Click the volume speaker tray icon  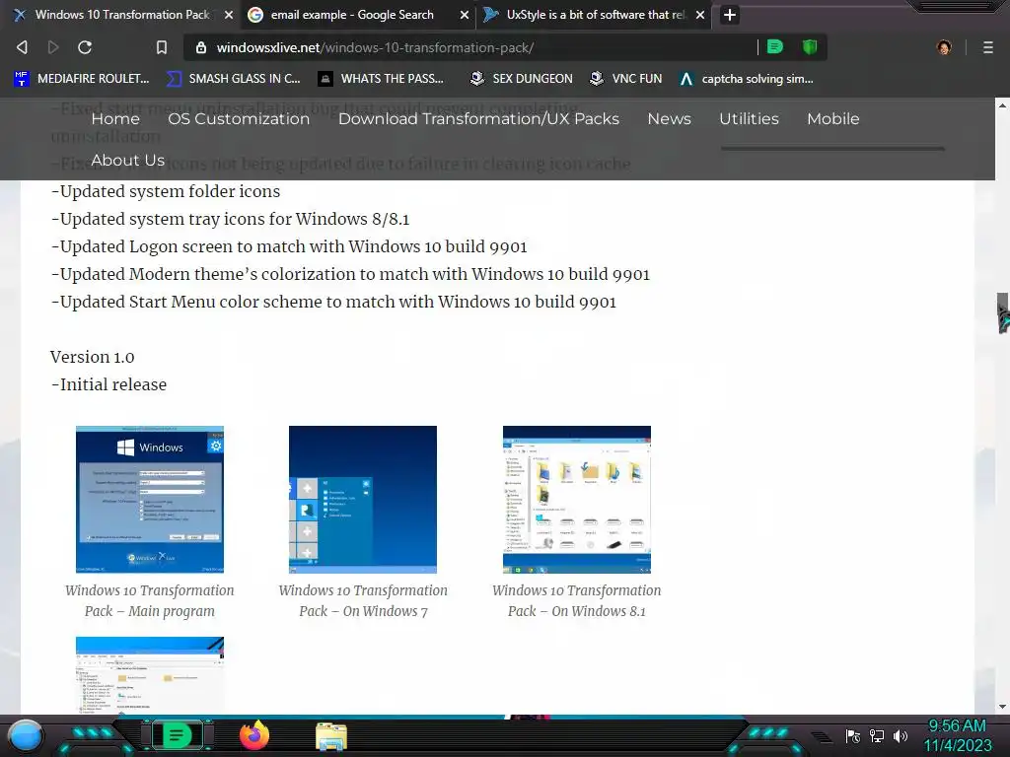[901, 736]
